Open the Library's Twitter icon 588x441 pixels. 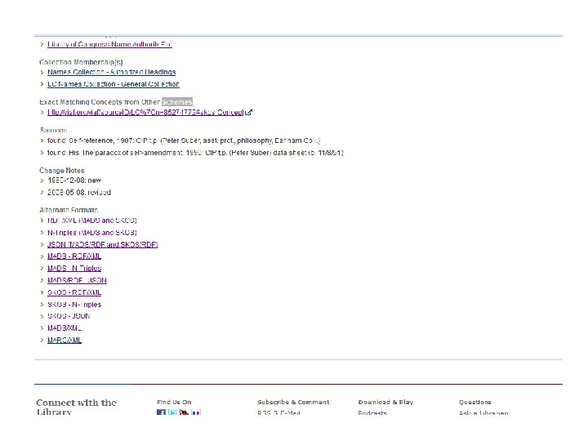[x=172, y=412]
